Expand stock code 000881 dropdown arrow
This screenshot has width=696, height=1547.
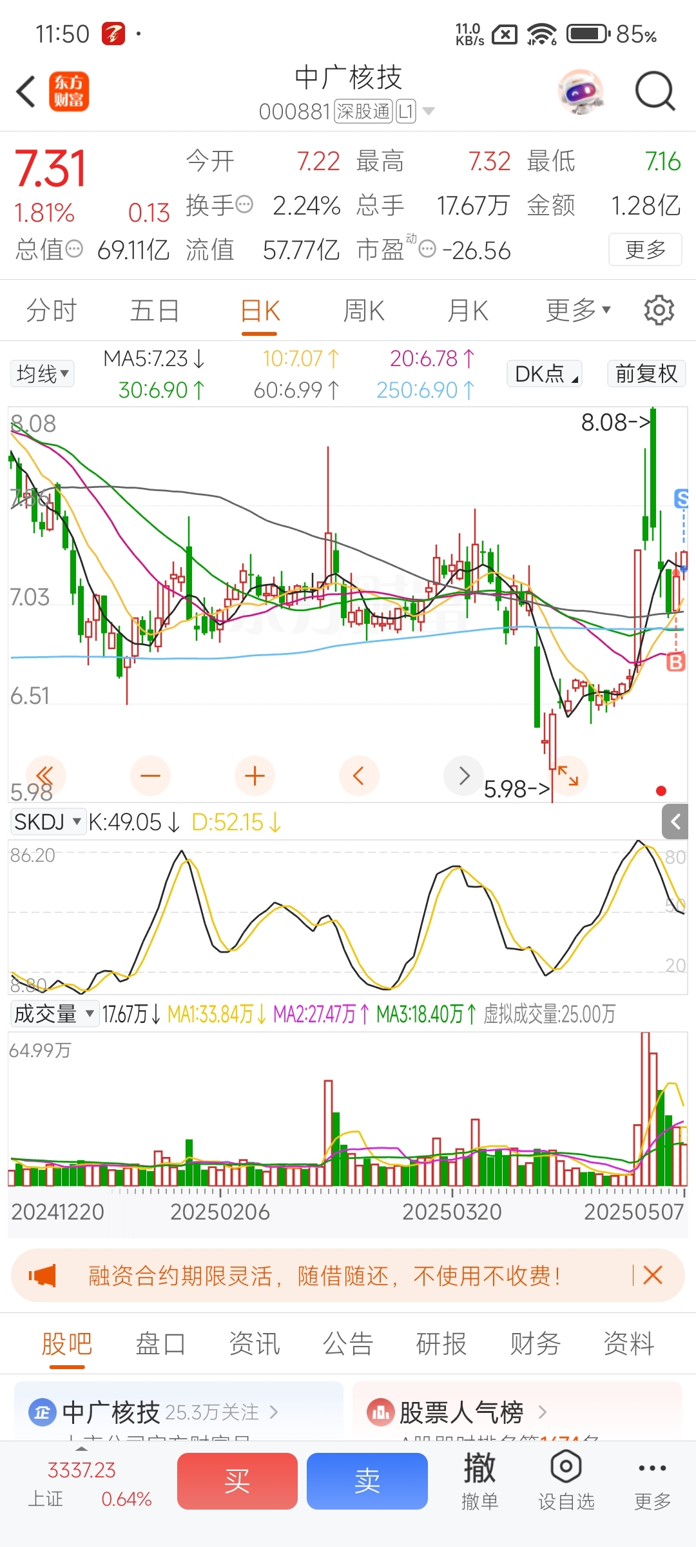click(428, 112)
